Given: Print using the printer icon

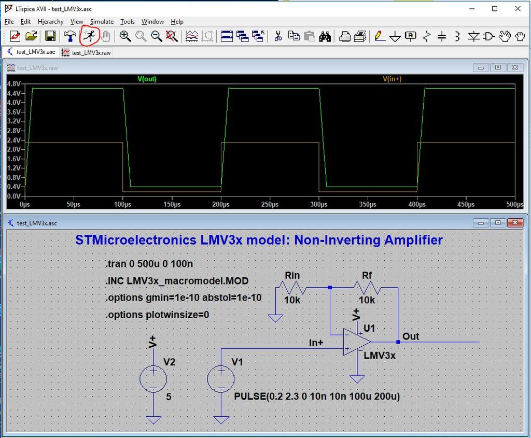Looking at the screenshot, I should [360, 36].
